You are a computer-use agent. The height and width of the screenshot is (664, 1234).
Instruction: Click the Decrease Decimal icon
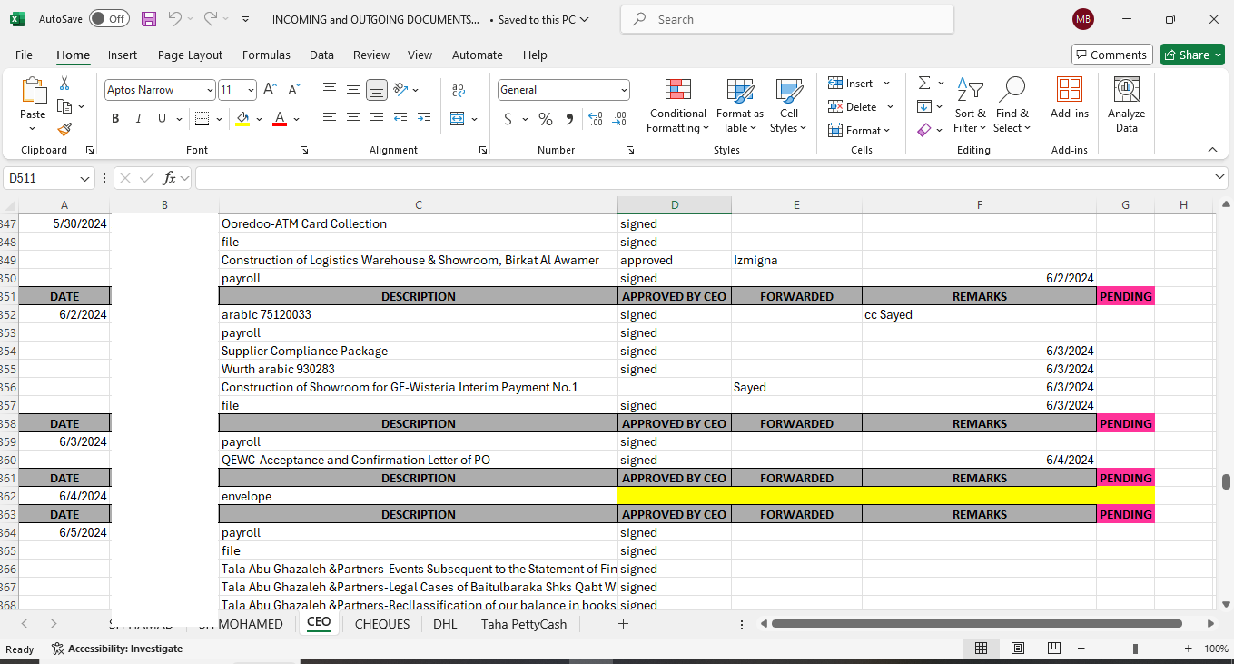click(x=619, y=119)
